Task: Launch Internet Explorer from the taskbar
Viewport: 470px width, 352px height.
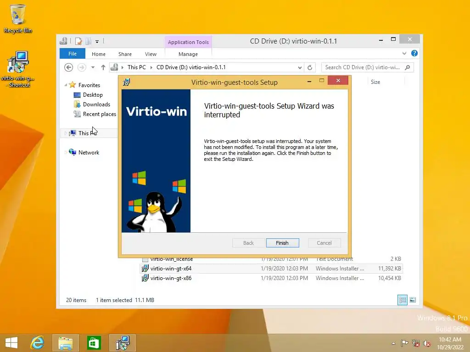Action: point(37,343)
